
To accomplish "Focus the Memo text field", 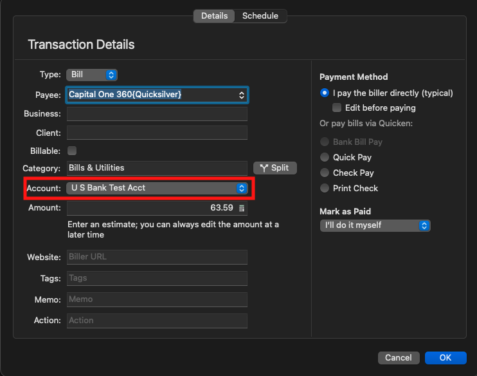I will [x=157, y=299].
